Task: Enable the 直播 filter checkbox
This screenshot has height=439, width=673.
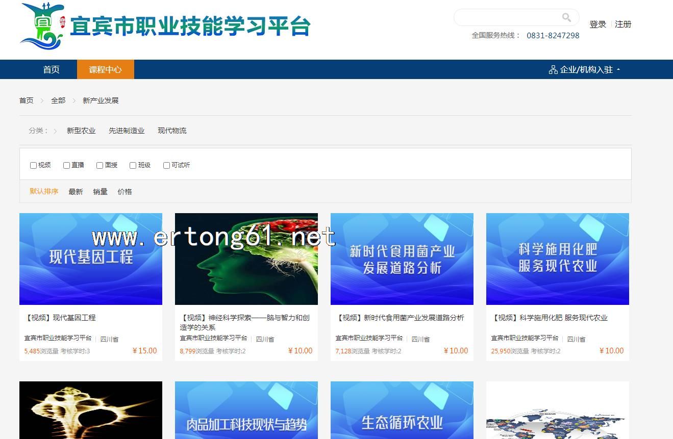Action: [66, 165]
